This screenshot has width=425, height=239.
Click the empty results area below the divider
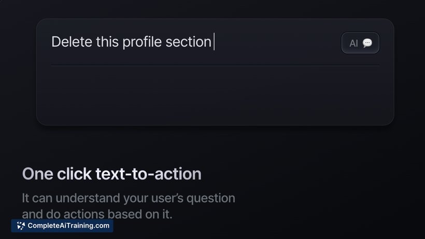pos(215,95)
